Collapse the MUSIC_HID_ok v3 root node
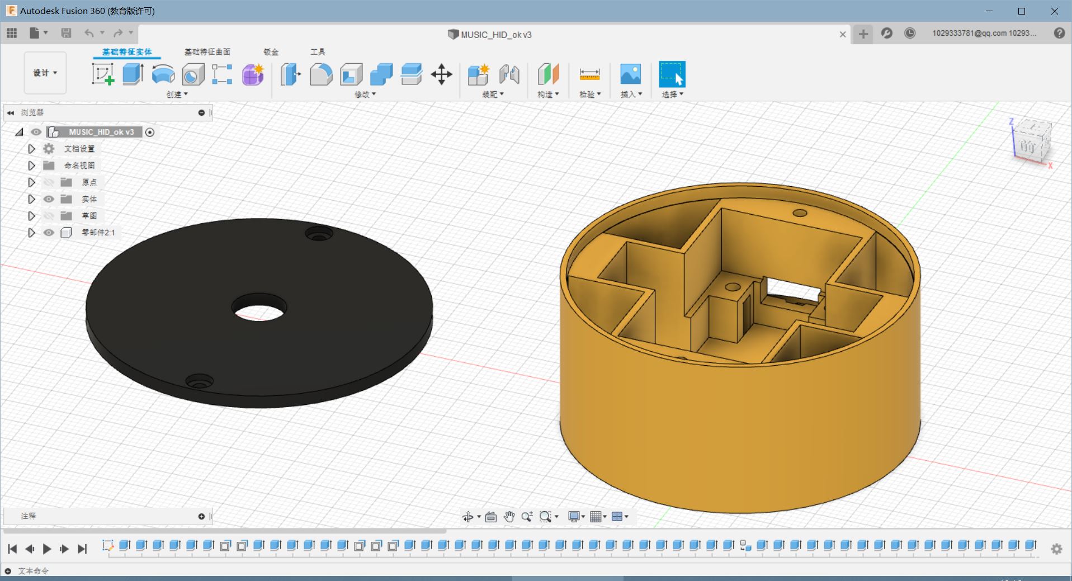Image resolution: width=1072 pixels, height=581 pixels. coord(19,132)
